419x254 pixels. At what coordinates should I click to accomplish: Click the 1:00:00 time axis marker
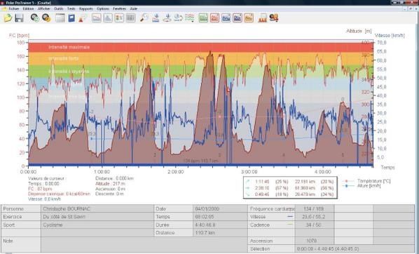click(102, 172)
